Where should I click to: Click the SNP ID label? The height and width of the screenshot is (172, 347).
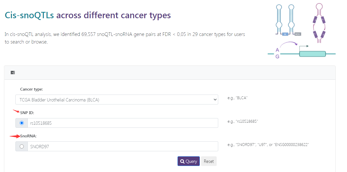27,113
